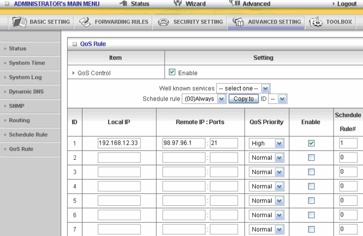This screenshot has width=363, height=236.
Task: Click the Toolbox icon
Action: 315,22
